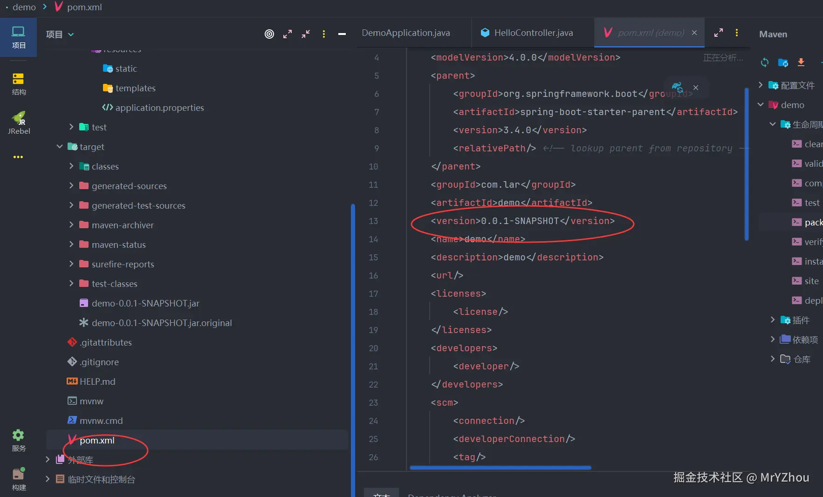Click line number 20 in gutter
Viewport: 823px width, 497px height.
pyautogui.click(x=373, y=348)
